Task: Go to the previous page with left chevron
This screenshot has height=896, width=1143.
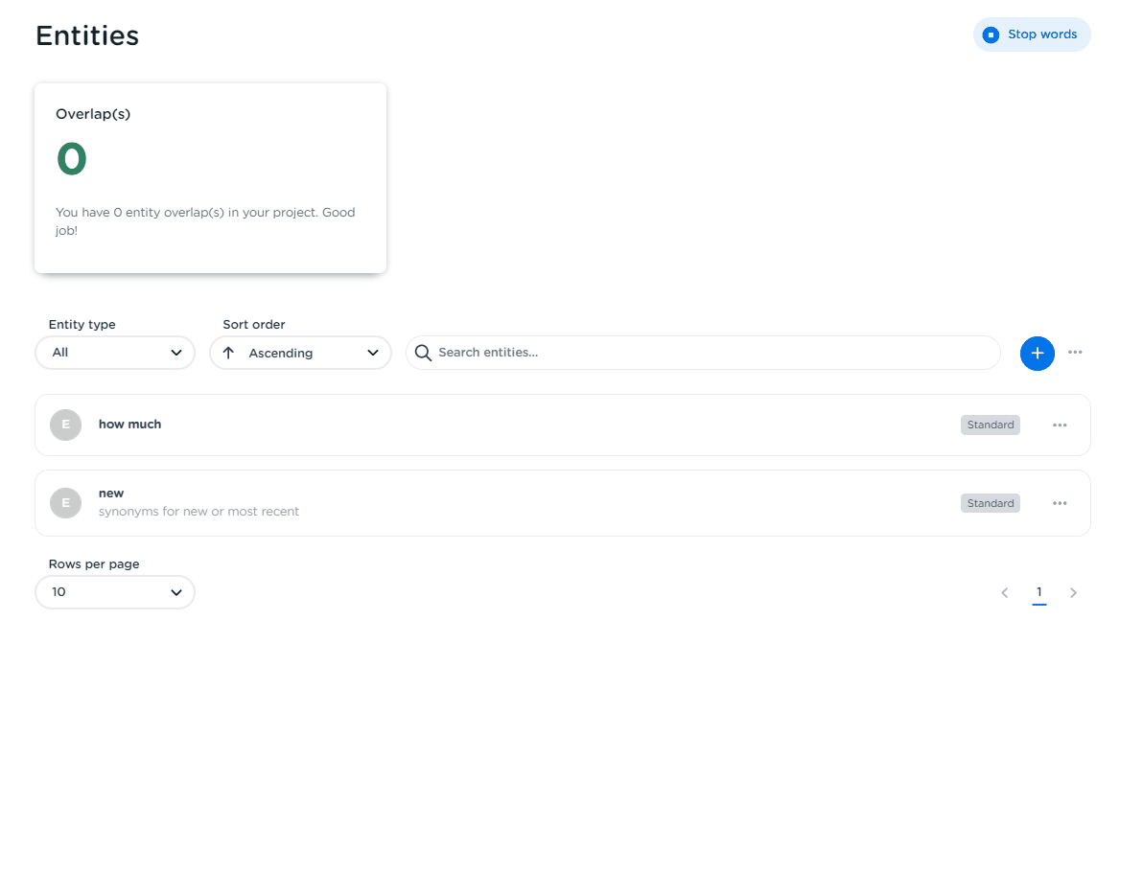Action: pyautogui.click(x=1004, y=593)
